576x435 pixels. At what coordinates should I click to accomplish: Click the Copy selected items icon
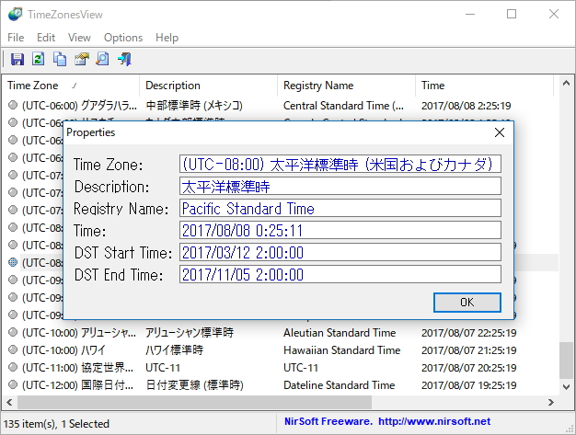point(60,59)
